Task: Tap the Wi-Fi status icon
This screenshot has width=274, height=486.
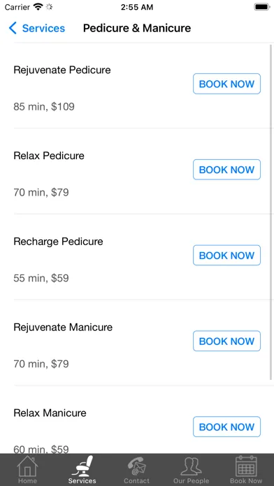Action: point(38,7)
